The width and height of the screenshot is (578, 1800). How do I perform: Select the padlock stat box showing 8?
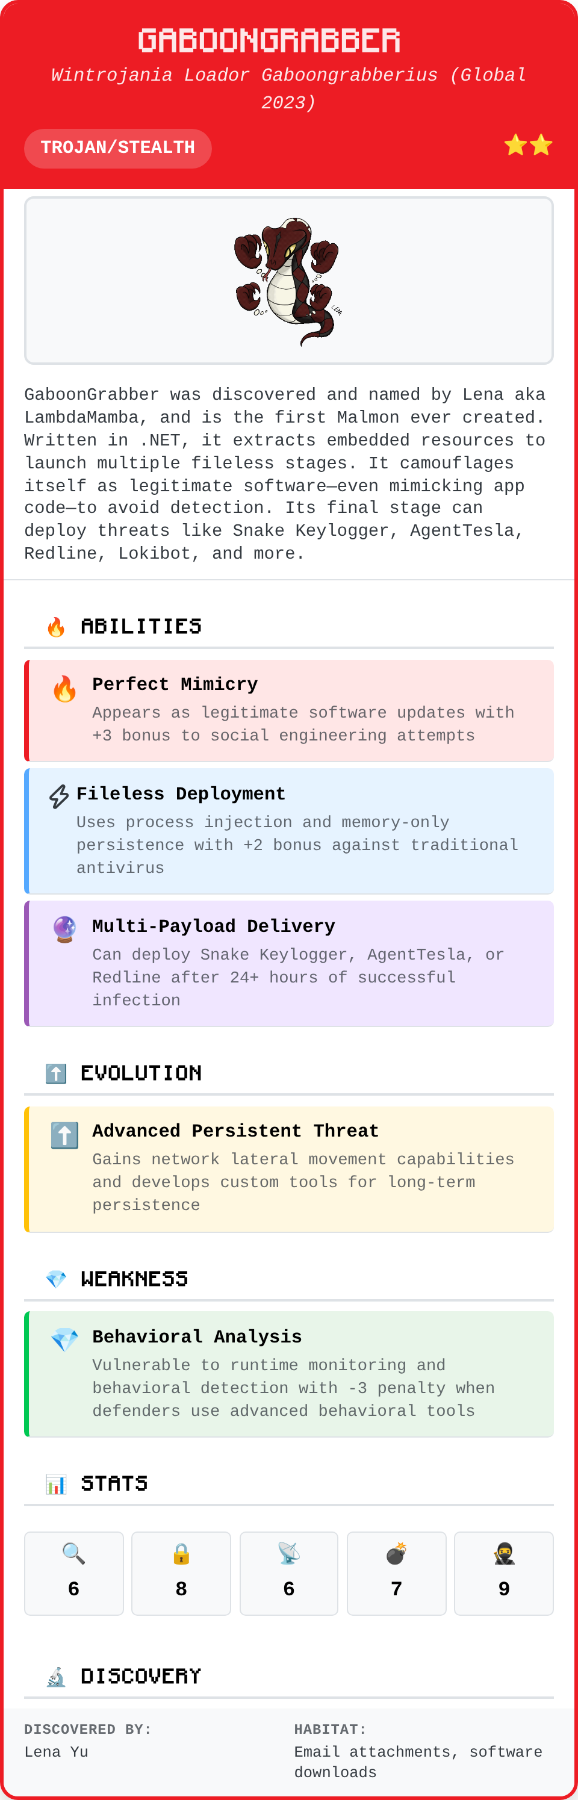click(181, 1573)
